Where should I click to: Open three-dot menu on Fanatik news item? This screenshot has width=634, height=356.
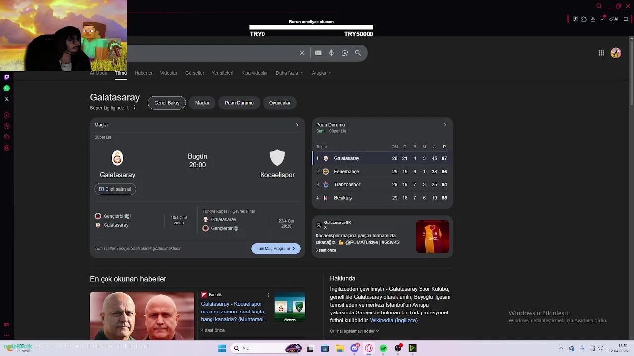[x=268, y=295]
